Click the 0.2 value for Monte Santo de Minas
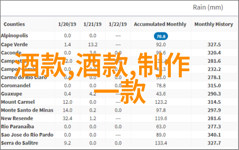This screenshot has width=239, height=150. pyautogui.click(x=93, y=110)
